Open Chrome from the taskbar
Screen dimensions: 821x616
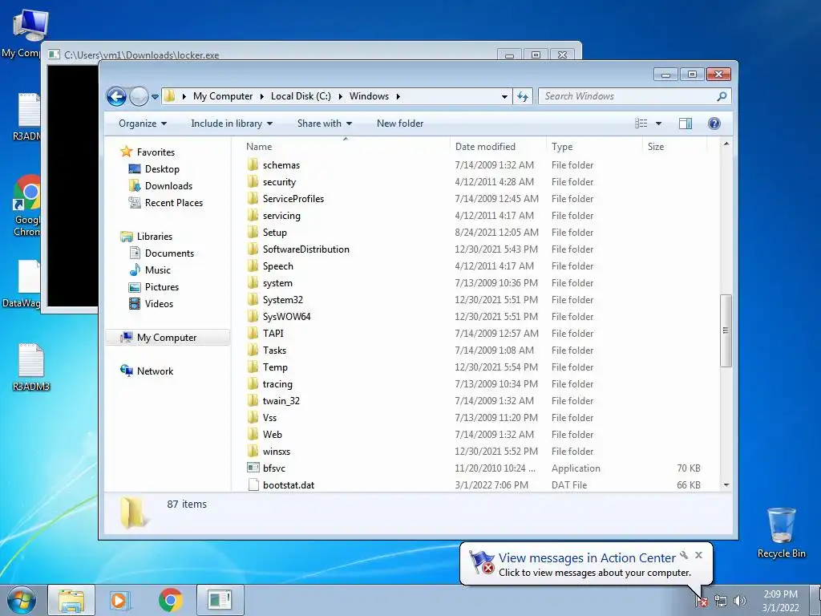coord(170,600)
